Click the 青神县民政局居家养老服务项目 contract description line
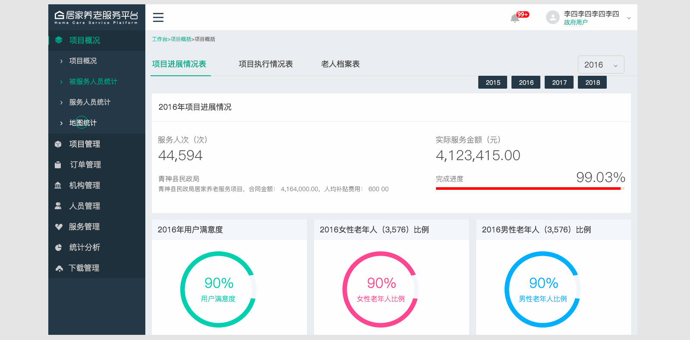Viewport: 690px width, 340px height. coord(273,189)
